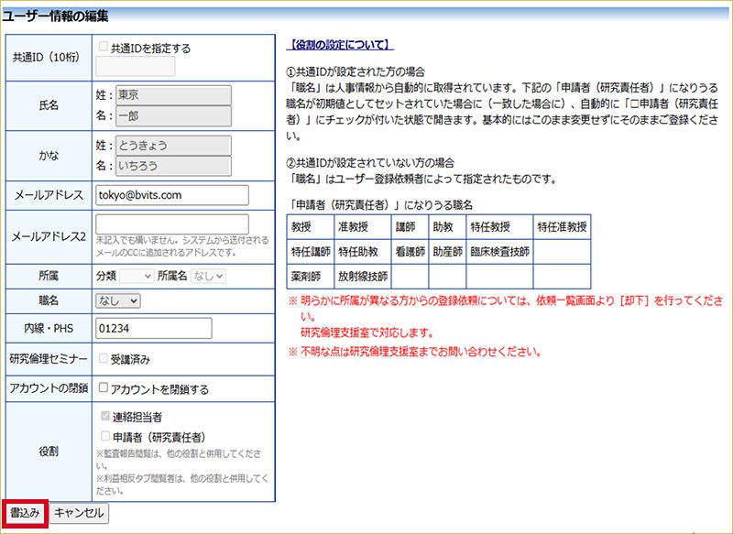
Task: Select the 准教授 table cell
Action: [x=362, y=227]
